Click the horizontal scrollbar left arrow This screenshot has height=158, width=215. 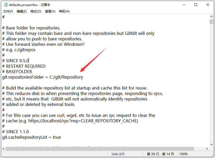pyautogui.click(x=3, y=149)
